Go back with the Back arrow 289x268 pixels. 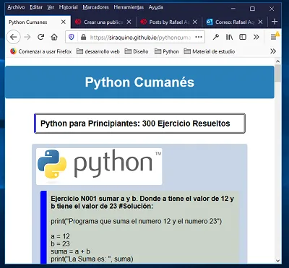(13, 37)
